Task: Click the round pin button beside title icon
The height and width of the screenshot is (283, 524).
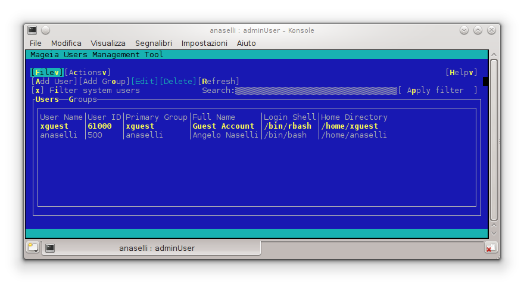Action: click(x=45, y=30)
